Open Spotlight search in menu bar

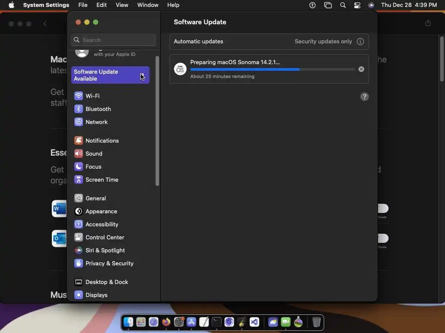pyautogui.click(x=343, y=5)
